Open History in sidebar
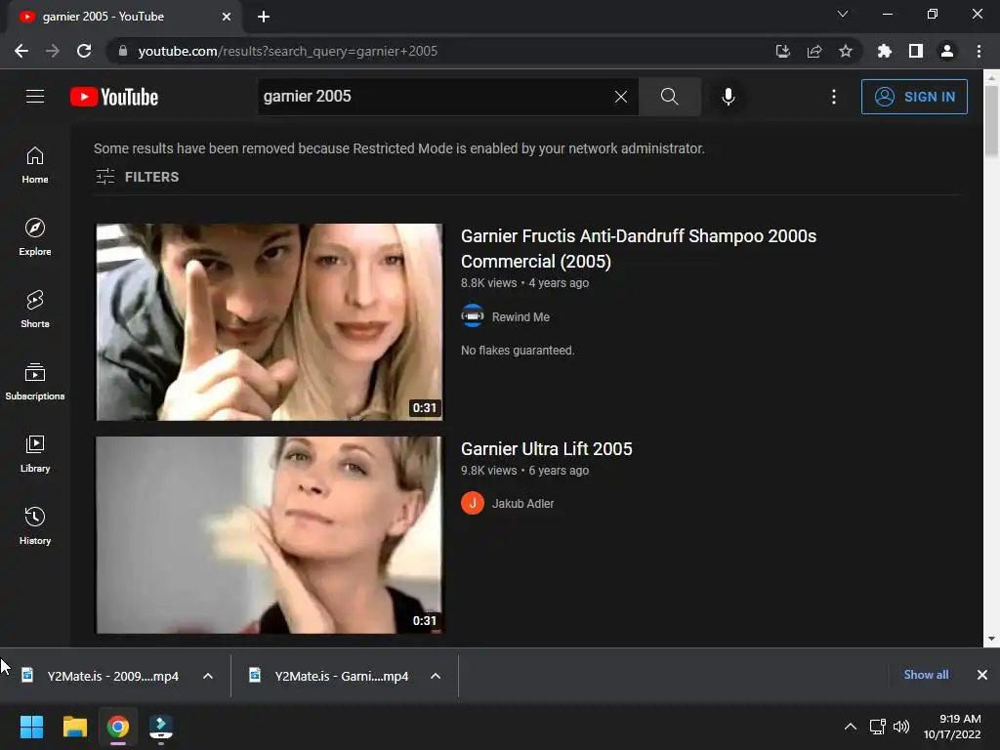Screen dimensions: 1000x750 35,526
